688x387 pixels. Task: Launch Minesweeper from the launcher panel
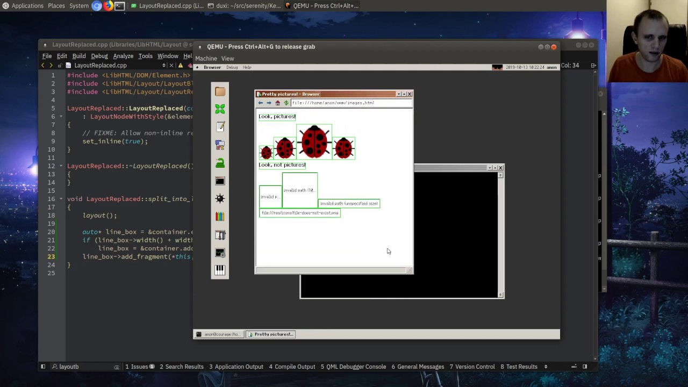click(x=220, y=199)
